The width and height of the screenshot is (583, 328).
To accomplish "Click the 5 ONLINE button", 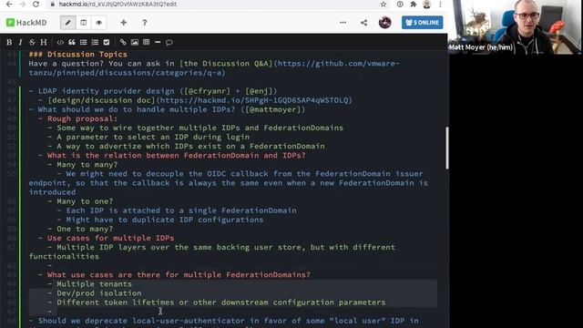I will coord(422,23).
